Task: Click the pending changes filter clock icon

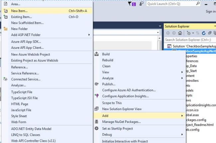Action: tap(189, 33)
